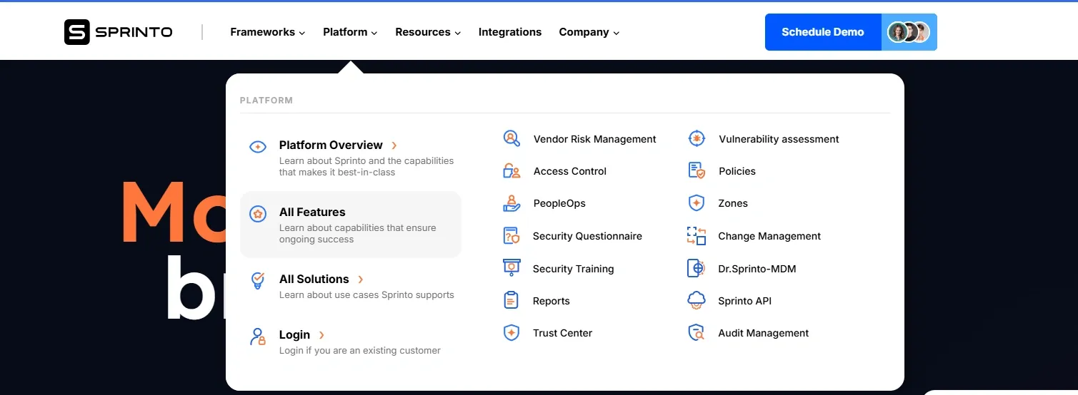Click the Access Control lock icon
Image resolution: width=1078 pixels, height=395 pixels.
pos(511,171)
